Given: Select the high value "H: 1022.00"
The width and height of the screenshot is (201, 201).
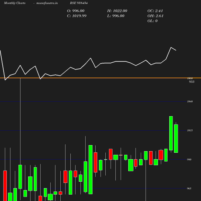Looking at the screenshot, I should (117, 11).
